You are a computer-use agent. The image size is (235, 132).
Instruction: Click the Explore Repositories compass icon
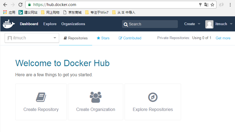pos(153,97)
